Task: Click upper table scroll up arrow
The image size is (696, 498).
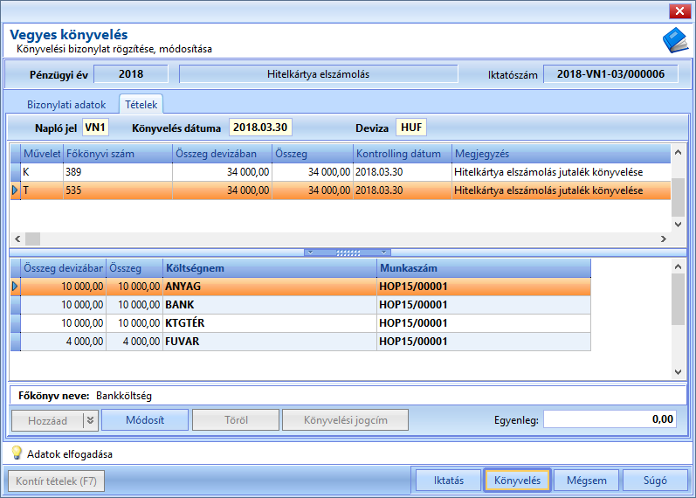Action: [678, 152]
